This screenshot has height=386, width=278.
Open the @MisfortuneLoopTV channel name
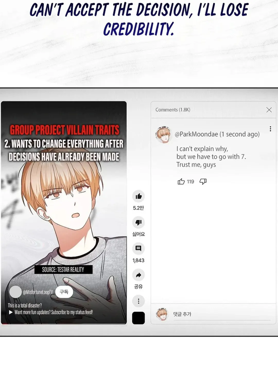[38, 292]
